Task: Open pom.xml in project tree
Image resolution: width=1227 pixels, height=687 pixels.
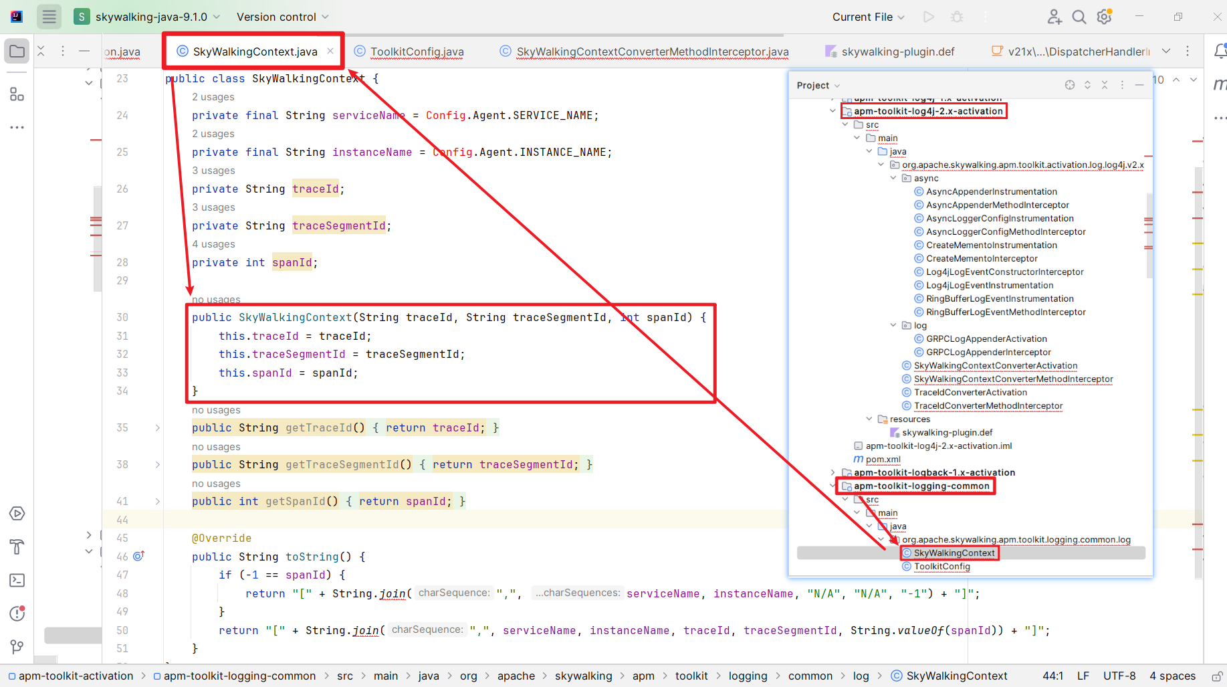Action: click(x=877, y=459)
